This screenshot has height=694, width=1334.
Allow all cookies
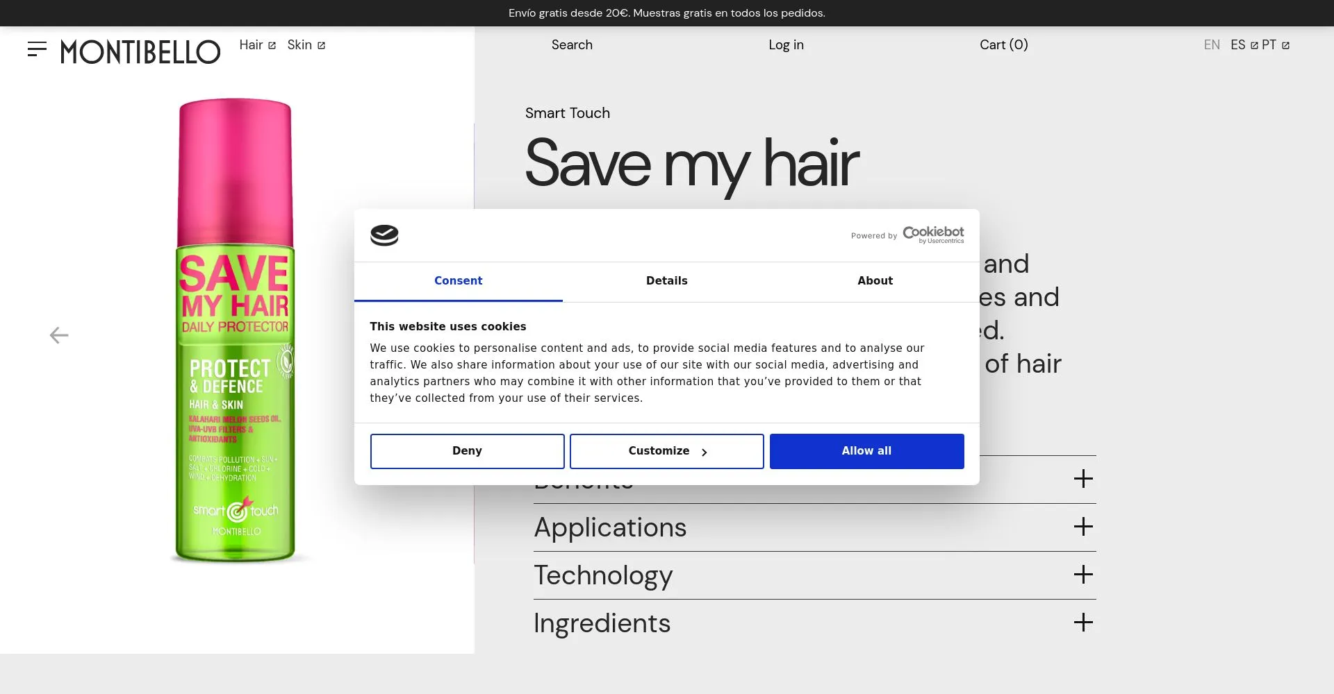[866, 451]
